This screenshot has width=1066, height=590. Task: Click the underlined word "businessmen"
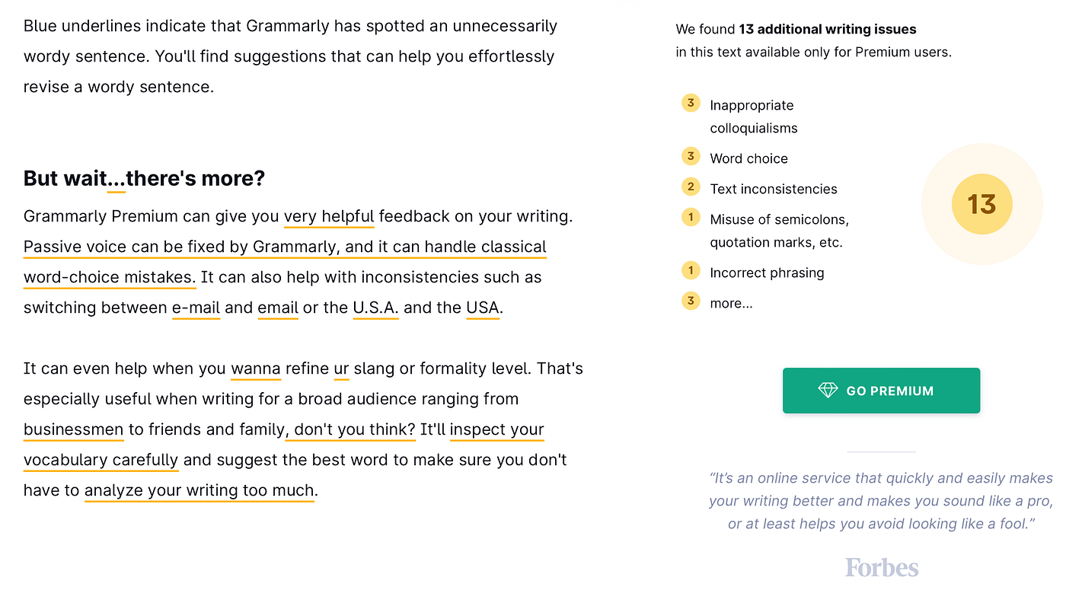pos(73,430)
